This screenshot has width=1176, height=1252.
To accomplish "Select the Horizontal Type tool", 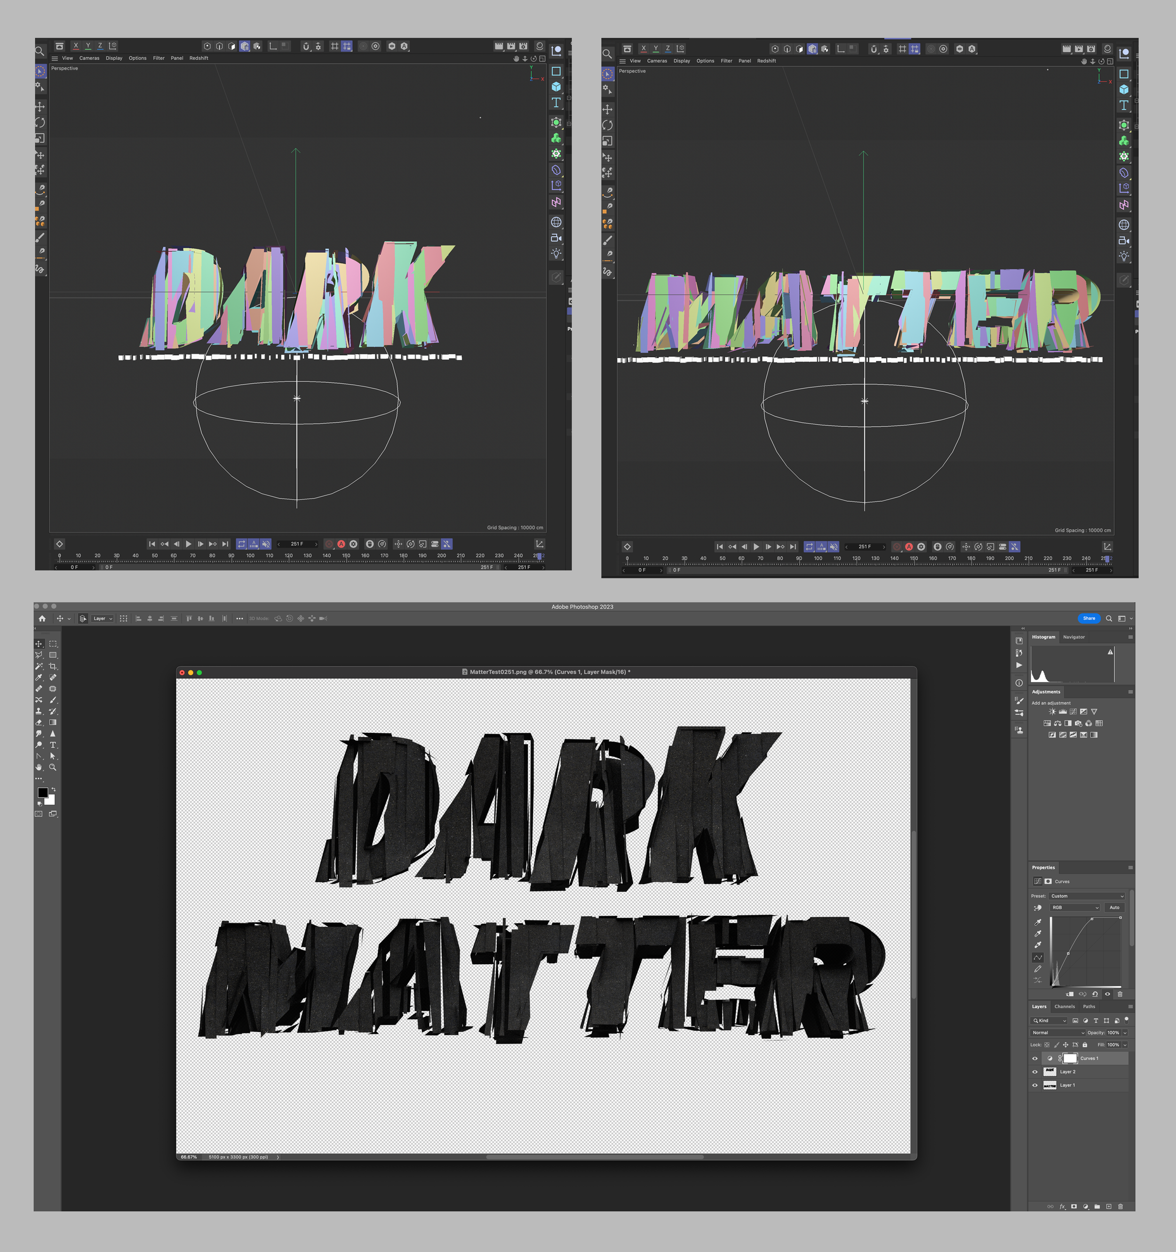I will [x=53, y=745].
